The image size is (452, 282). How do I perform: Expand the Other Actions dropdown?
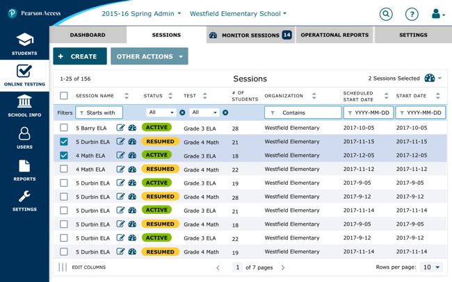click(150, 56)
